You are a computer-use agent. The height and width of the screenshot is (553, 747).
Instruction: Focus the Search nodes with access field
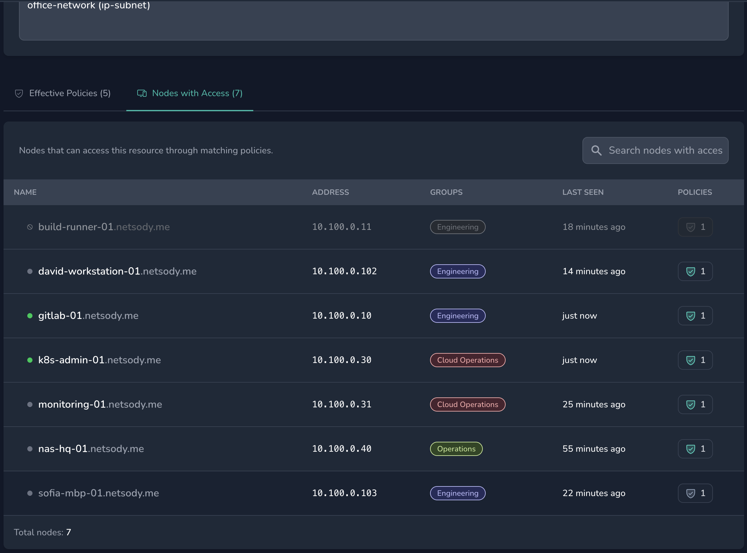click(655, 150)
